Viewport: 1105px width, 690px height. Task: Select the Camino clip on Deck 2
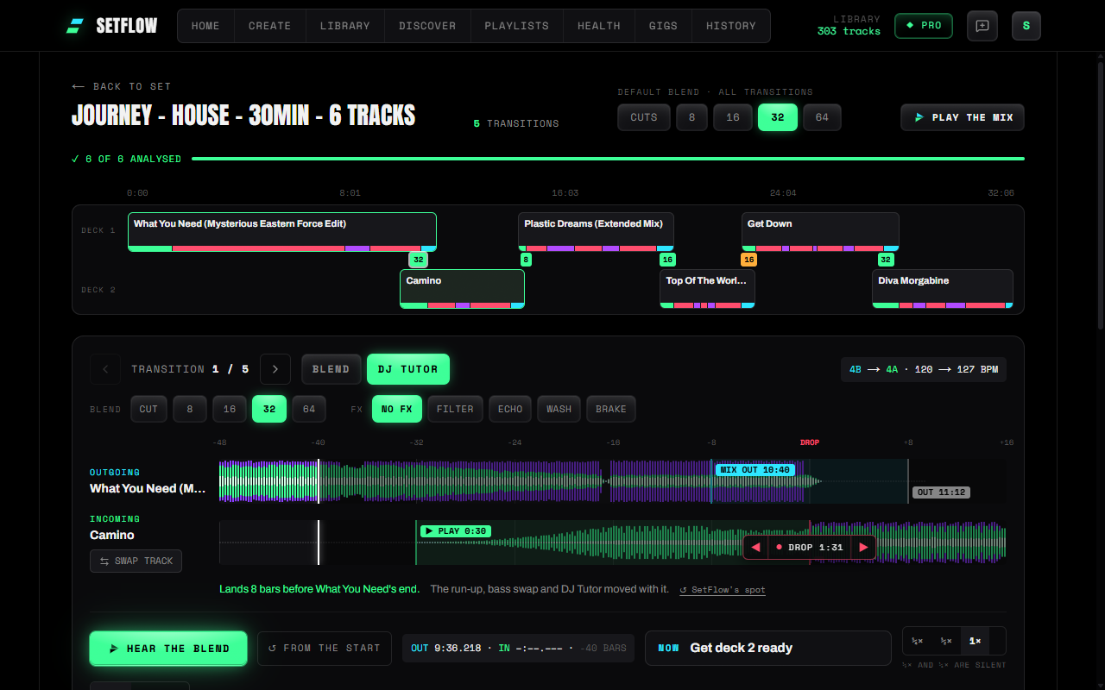(x=462, y=289)
